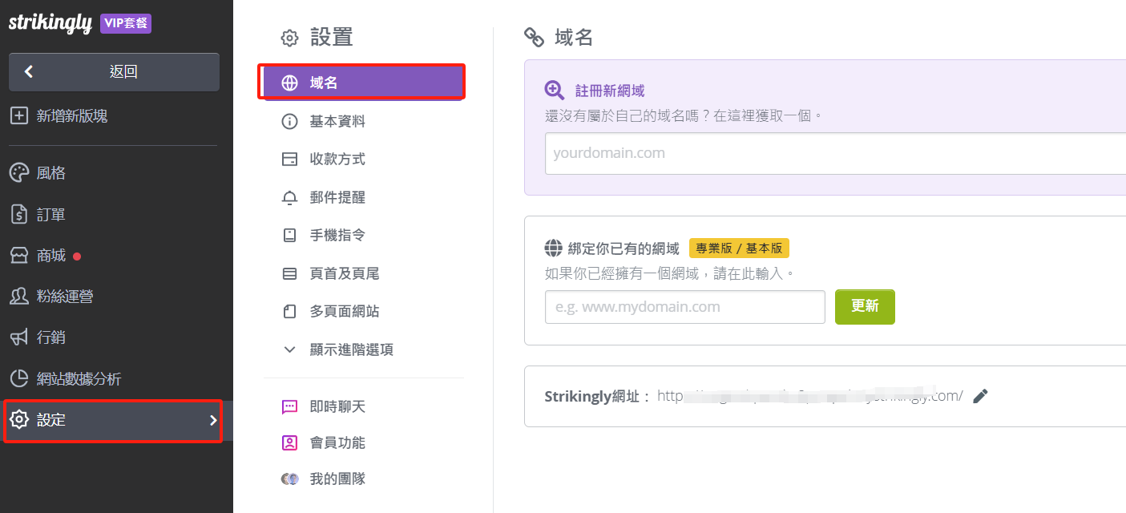Open the 手機指令 settings tab
1126x513 pixels.
pos(337,236)
